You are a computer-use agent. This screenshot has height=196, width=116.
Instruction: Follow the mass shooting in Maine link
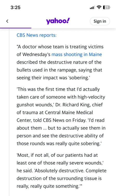tap(77, 55)
